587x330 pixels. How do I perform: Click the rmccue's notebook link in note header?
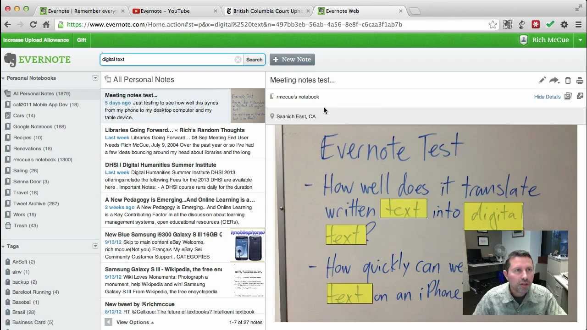pos(298,97)
